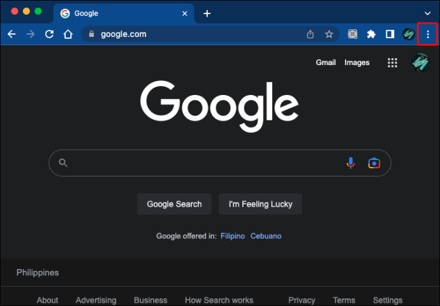The image size is (440, 306).
Task: Search by voice using the microphone
Action: 351,163
